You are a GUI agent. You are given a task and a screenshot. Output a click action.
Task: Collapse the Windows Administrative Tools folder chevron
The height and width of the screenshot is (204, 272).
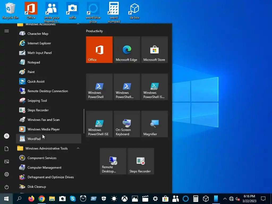(78, 148)
